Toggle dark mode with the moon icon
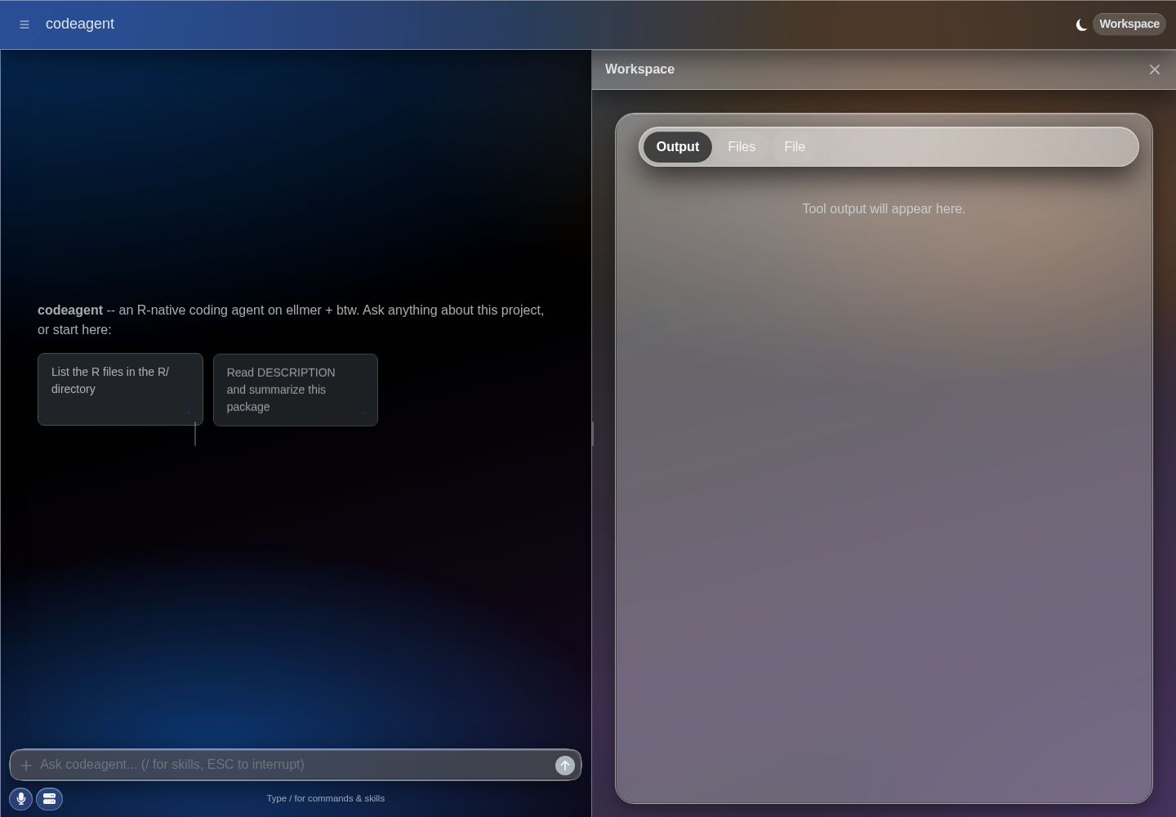This screenshot has height=817, width=1176. (x=1081, y=25)
